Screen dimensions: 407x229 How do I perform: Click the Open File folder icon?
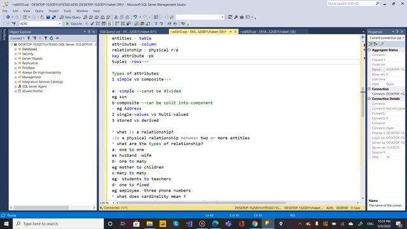[x=42, y=17]
